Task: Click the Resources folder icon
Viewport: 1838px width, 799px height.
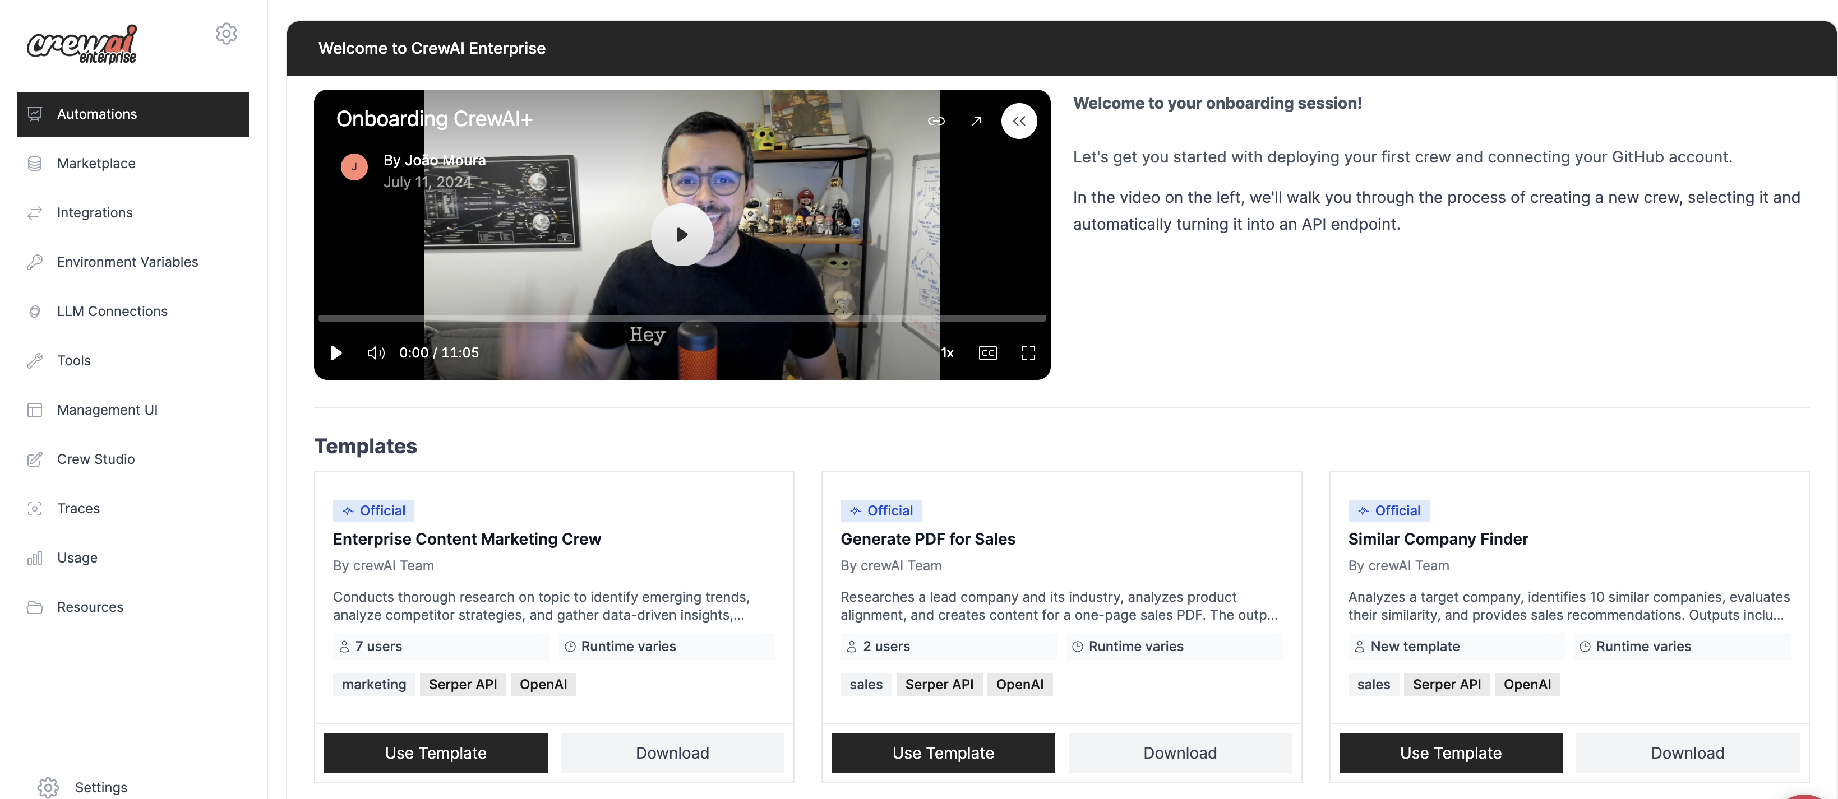Action: [34, 607]
